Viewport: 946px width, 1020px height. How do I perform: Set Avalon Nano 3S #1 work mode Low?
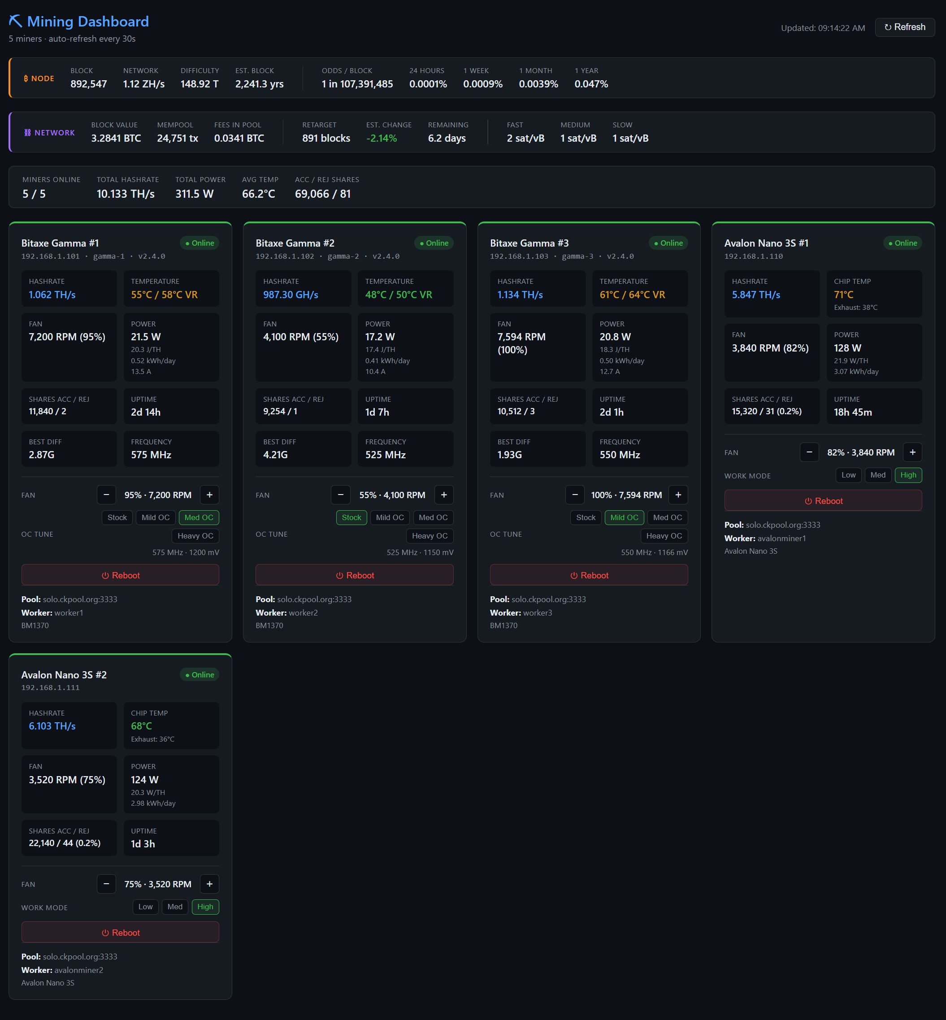point(849,475)
